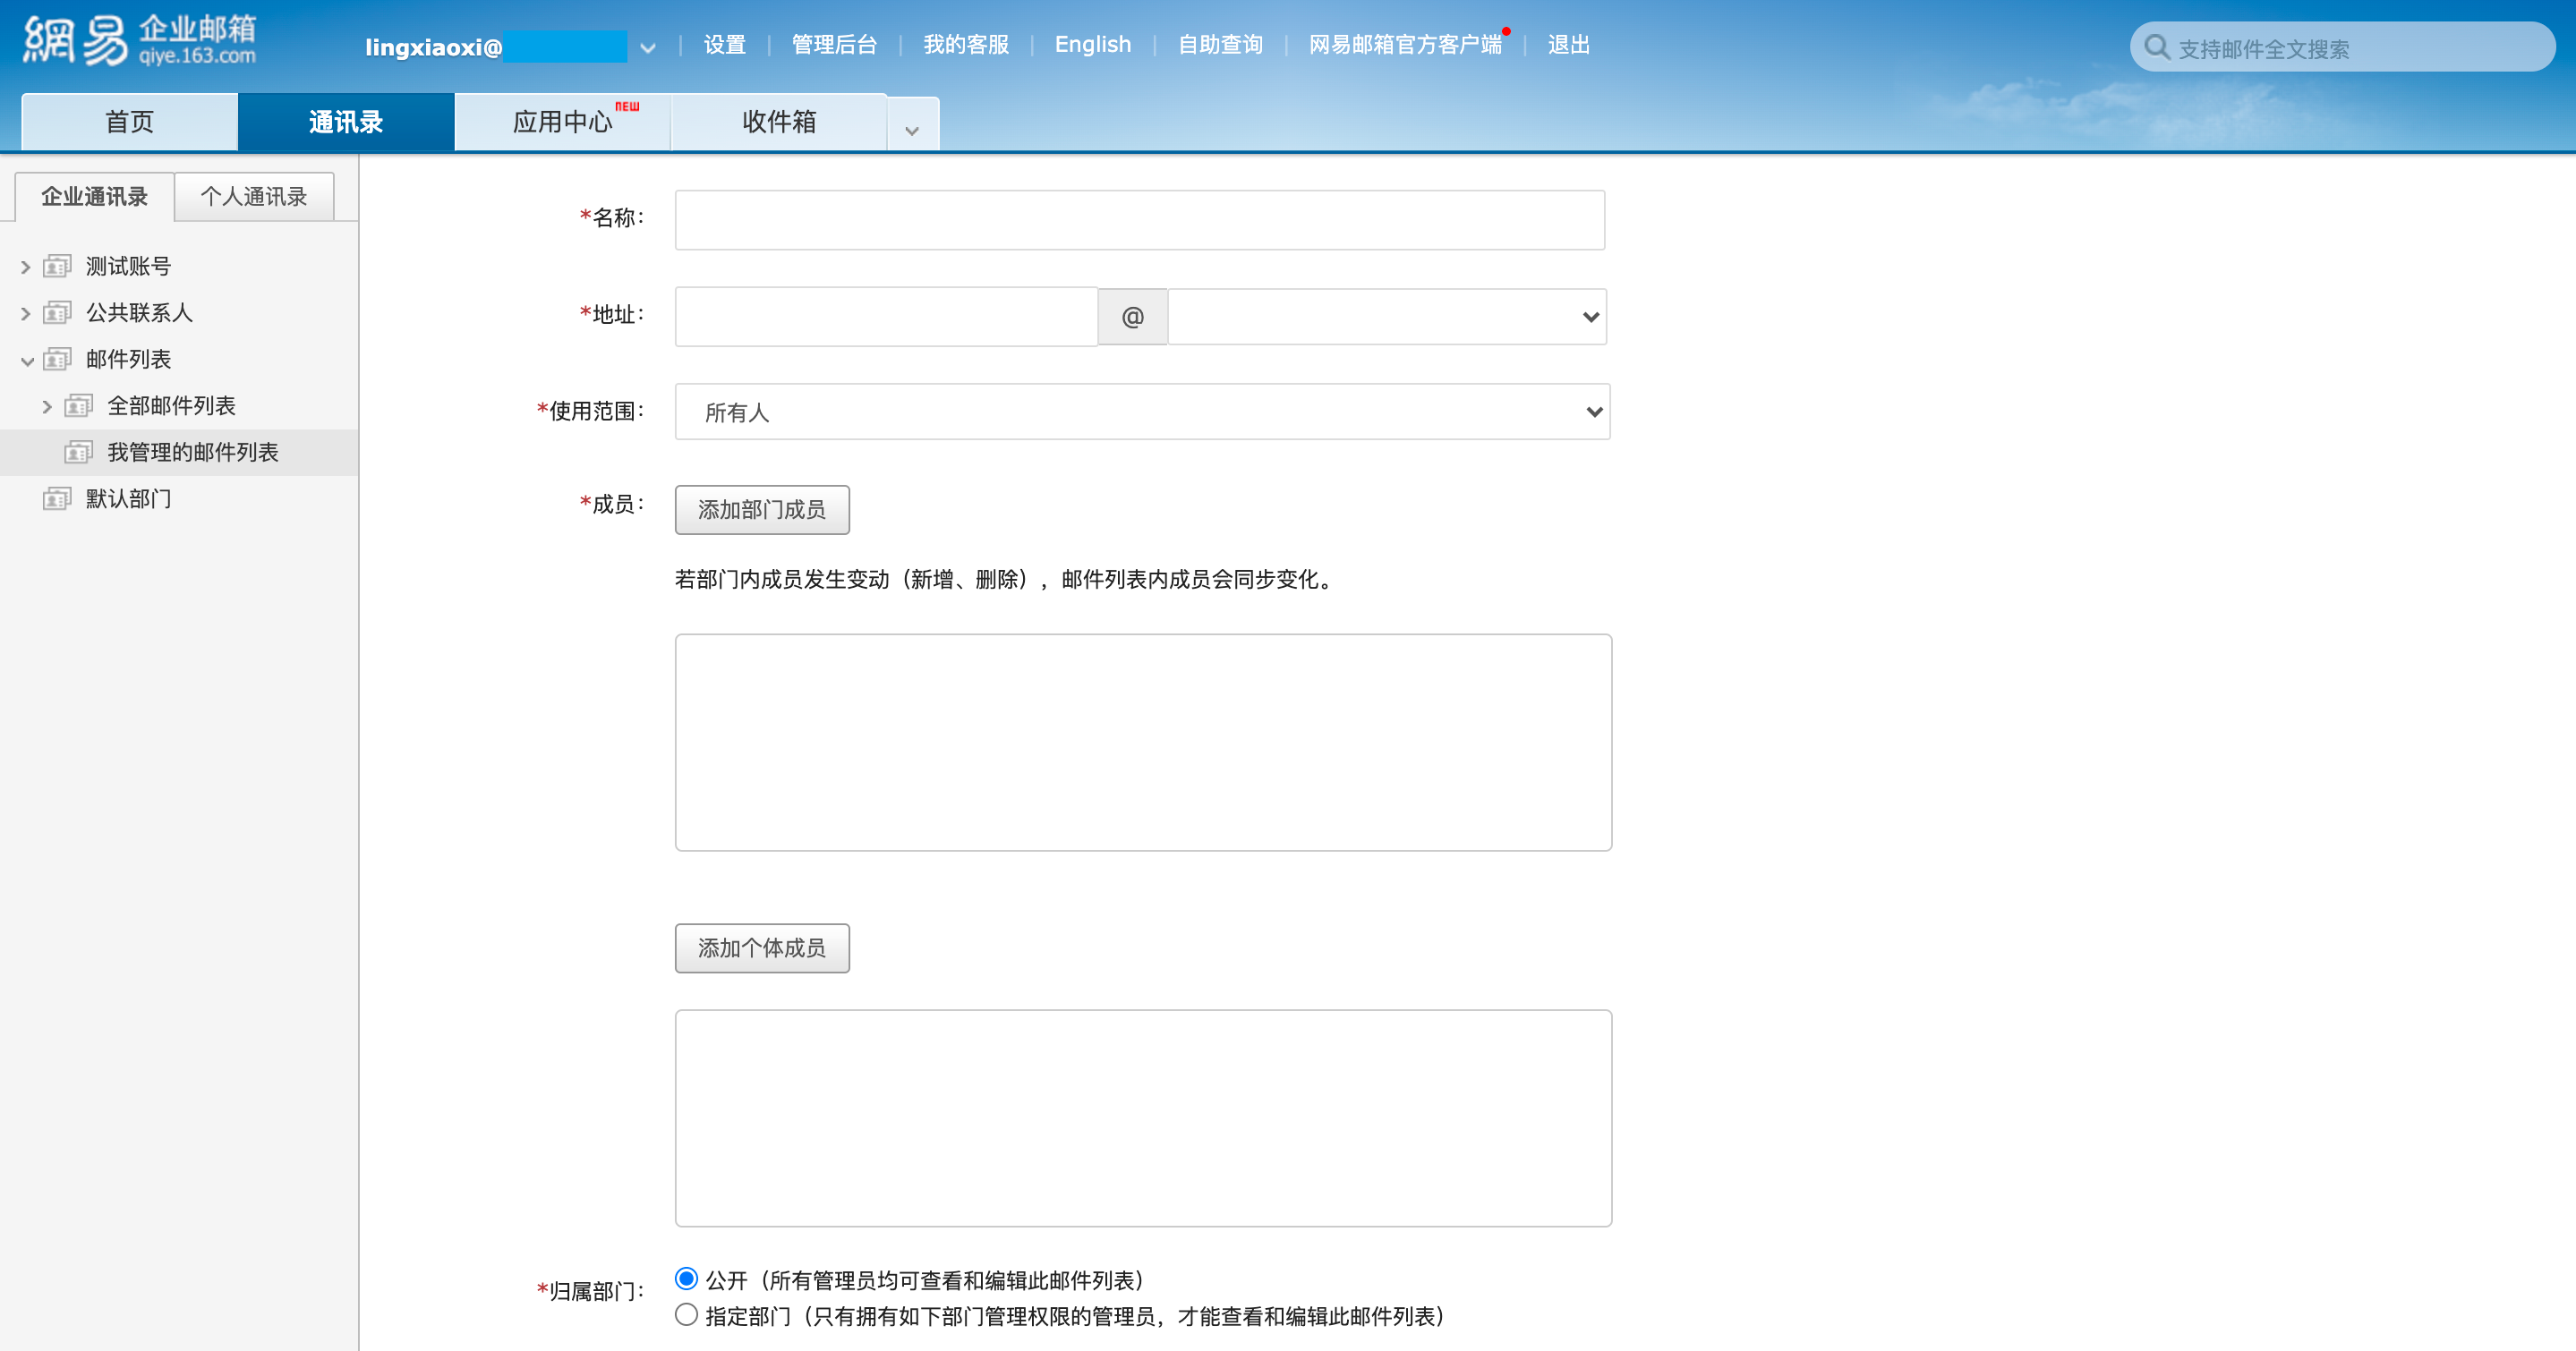Click the 添加个体成员 button
Viewport: 2576px width, 1351px height.
coord(761,947)
